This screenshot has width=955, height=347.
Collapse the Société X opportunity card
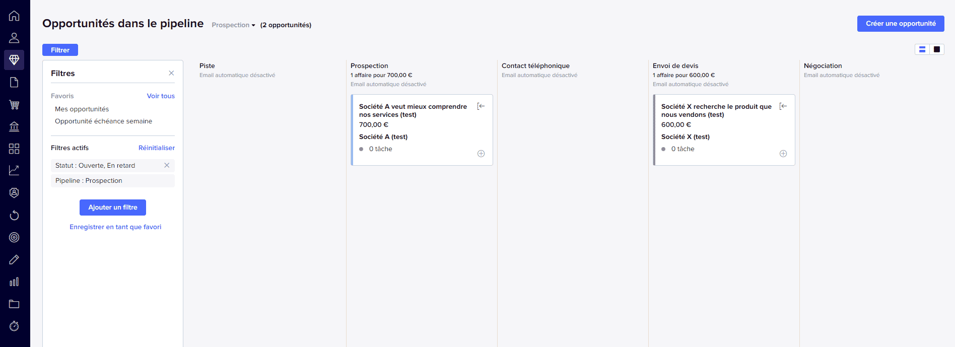[783, 106]
